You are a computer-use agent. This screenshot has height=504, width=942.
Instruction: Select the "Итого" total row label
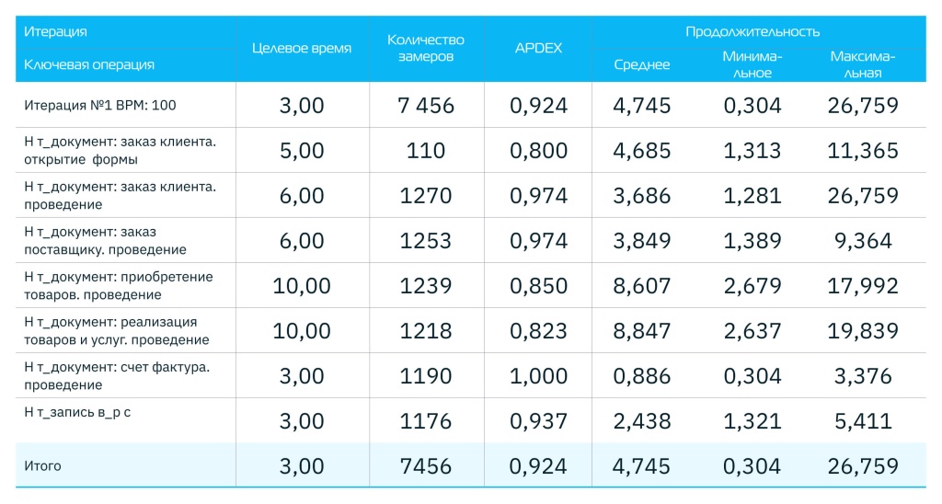(42, 465)
